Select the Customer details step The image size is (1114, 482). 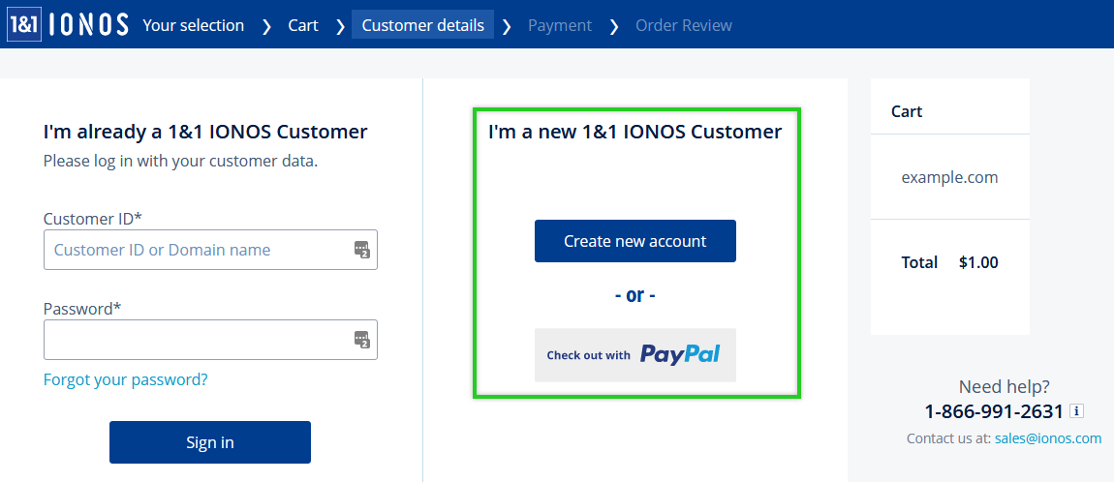tap(422, 25)
